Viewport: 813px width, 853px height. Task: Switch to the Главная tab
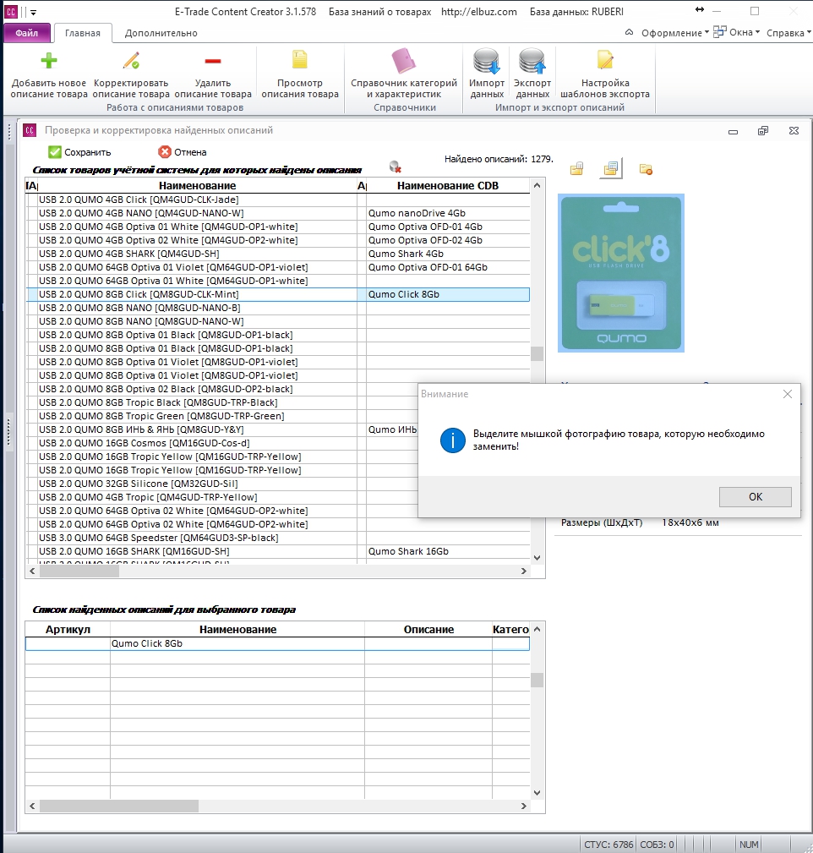[83, 33]
